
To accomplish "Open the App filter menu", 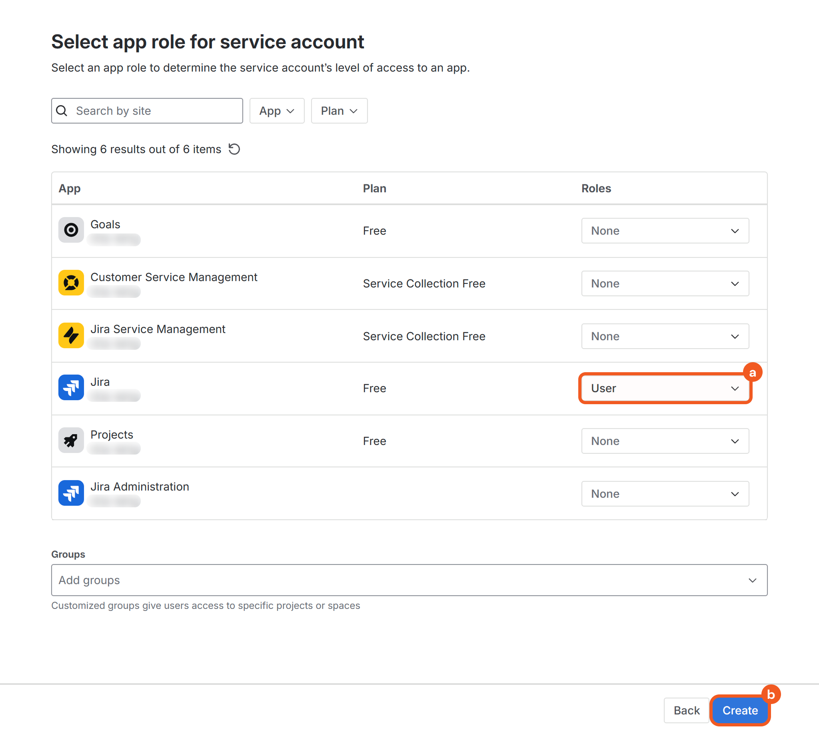I will [277, 111].
